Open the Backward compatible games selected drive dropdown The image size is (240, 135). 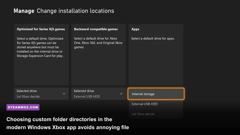tap(99, 94)
